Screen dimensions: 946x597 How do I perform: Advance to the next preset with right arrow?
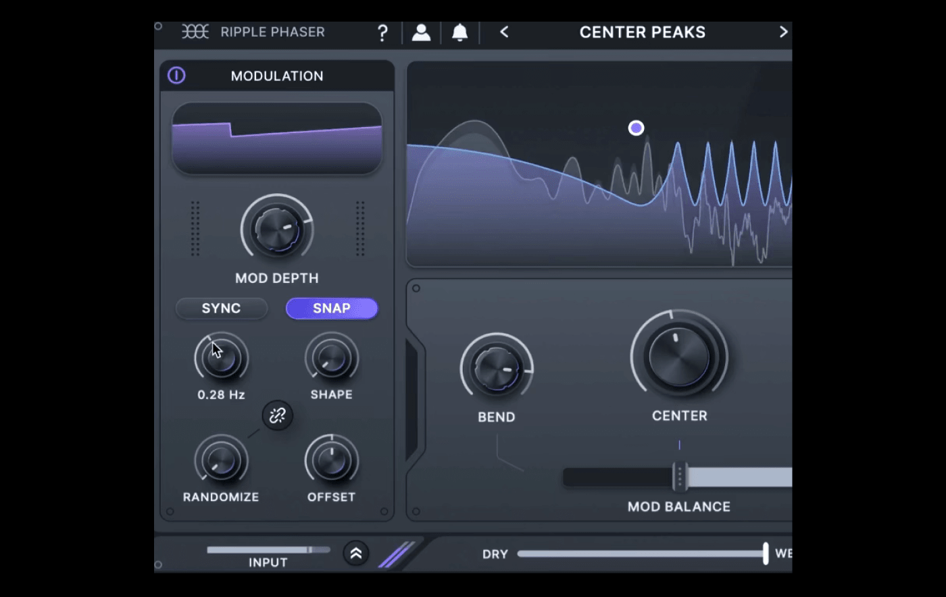tap(783, 32)
